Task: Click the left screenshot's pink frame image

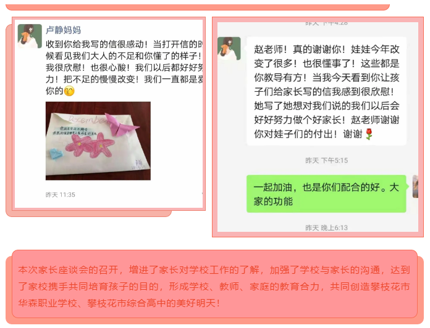Action: pos(109,114)
